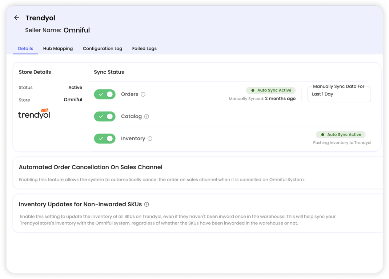Screen dimensions: 389x279
Task: Click the Trendyol page title
Action: pos(40,18)
